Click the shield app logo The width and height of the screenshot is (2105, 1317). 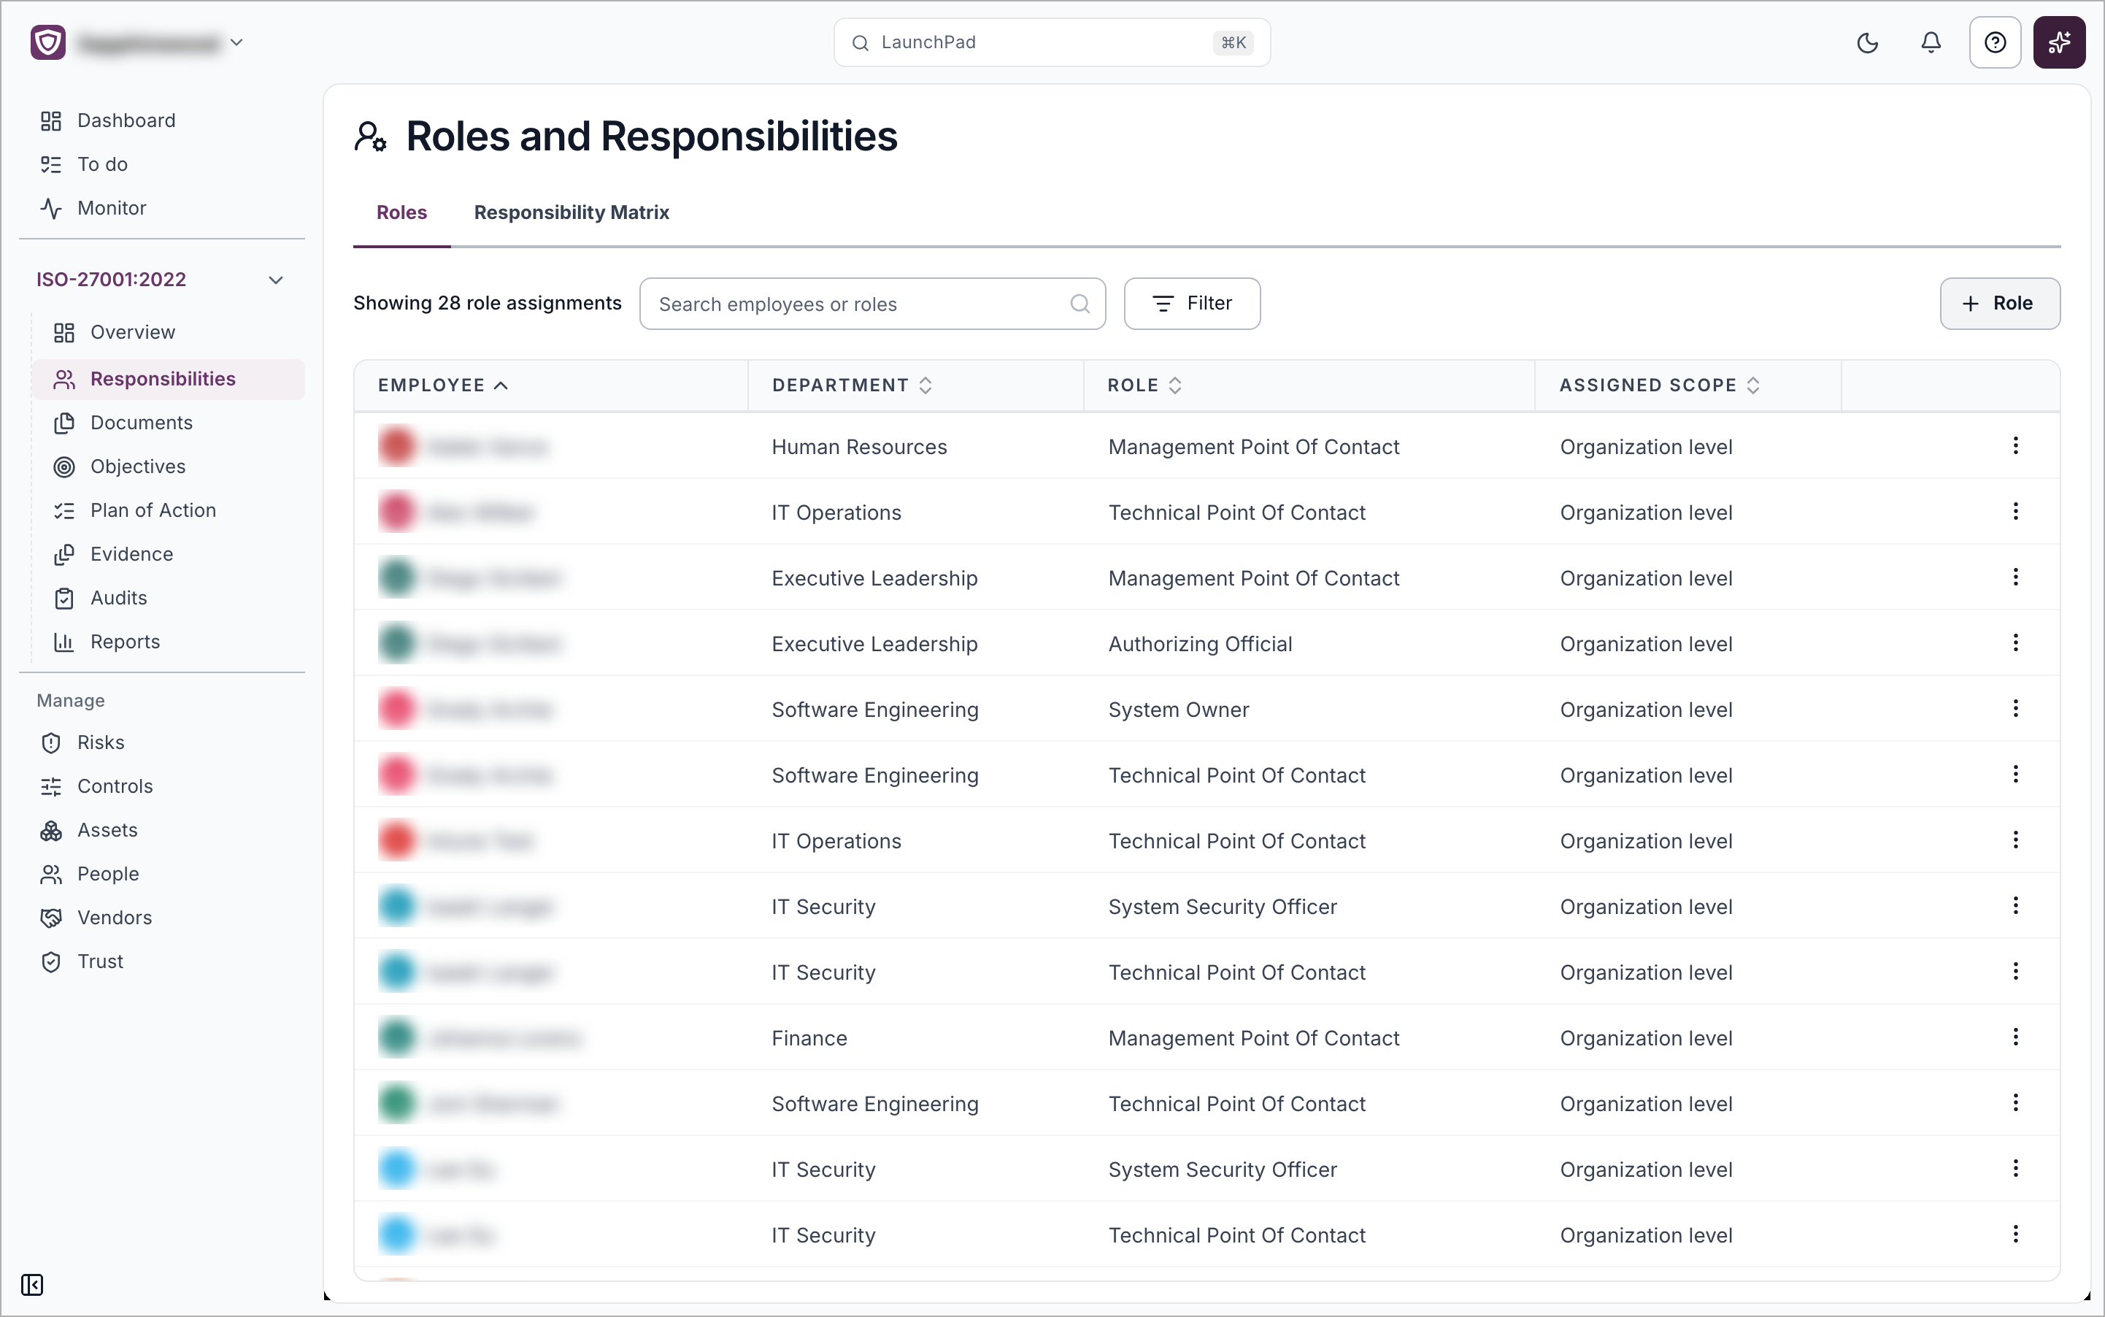point(48,42)
